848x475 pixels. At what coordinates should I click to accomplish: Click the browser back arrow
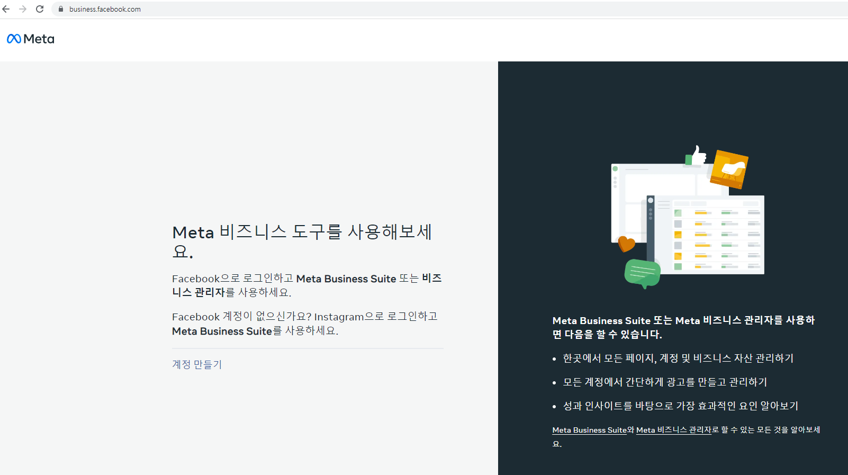(6, 9)
